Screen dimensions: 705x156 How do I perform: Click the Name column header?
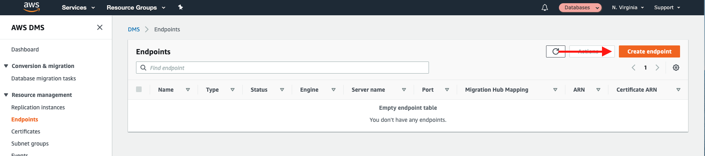(x=166, y=90)
